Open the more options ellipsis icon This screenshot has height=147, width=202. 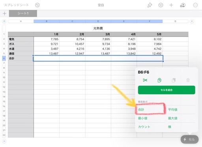click(x=195, y=5)
